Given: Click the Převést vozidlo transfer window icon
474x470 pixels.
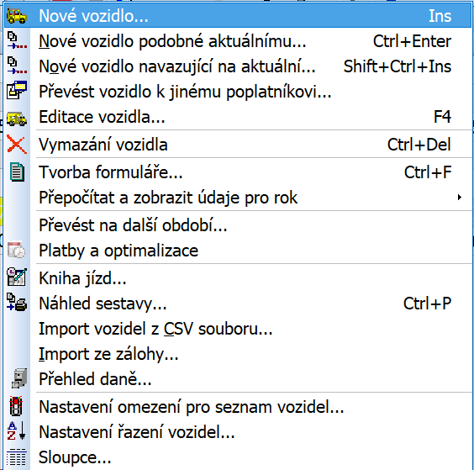Looking at the screenshot, I should pos(17,91).
